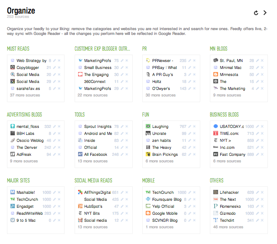
Task: Click the Fast Company favicon
Action: point(215,155)
